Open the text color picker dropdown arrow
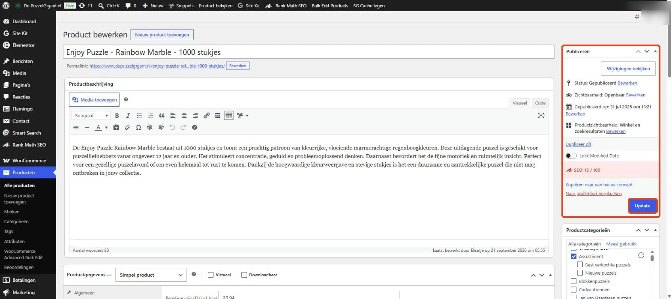 pyautogui.click(x=106, y=127)
